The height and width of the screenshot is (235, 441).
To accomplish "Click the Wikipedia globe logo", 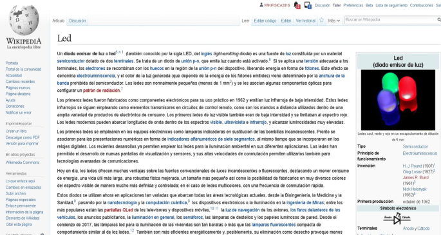I will click(x=24, y=20).
